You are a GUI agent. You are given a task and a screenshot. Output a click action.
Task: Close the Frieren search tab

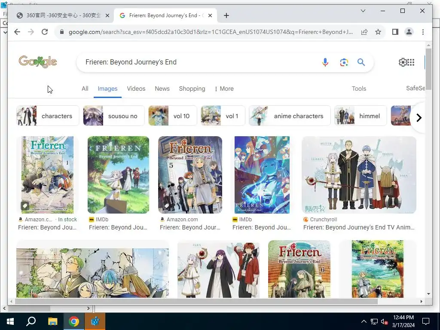tap(210, 15)
